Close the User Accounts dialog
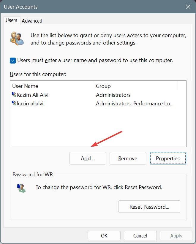 [x=188, y=7]
